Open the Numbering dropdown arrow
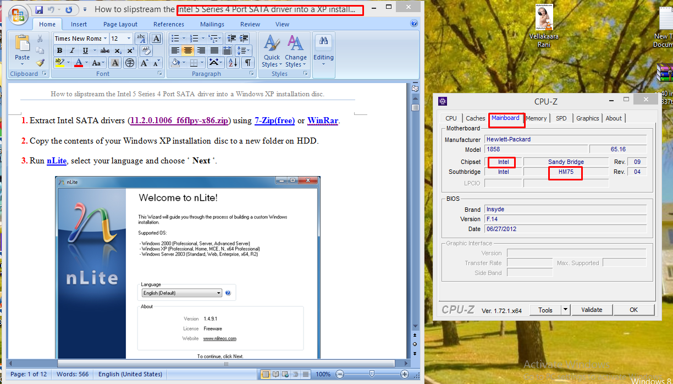Screen dimensions: 673x384 point(203,38)
